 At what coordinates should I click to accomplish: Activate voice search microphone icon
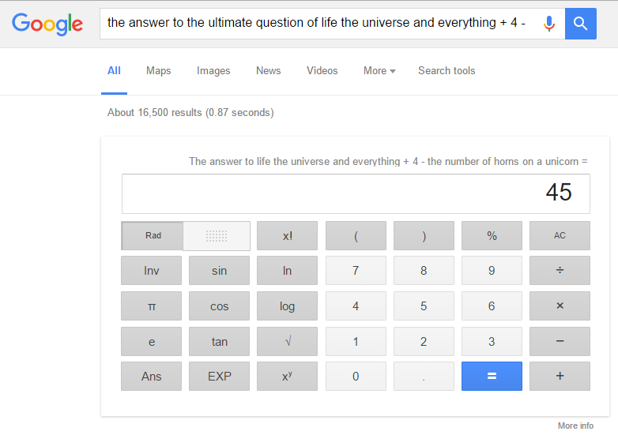point(549,24)
